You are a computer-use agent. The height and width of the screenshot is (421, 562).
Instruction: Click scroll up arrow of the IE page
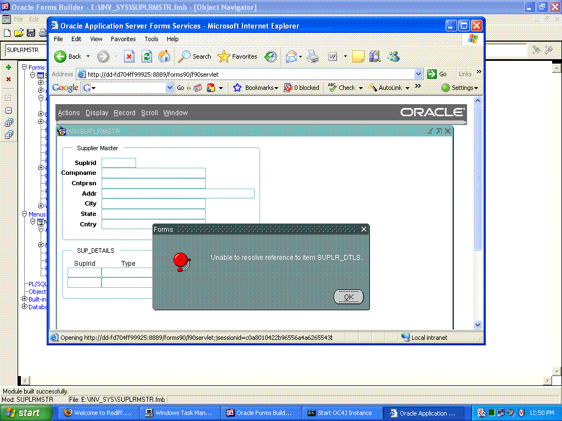(477, 101)
